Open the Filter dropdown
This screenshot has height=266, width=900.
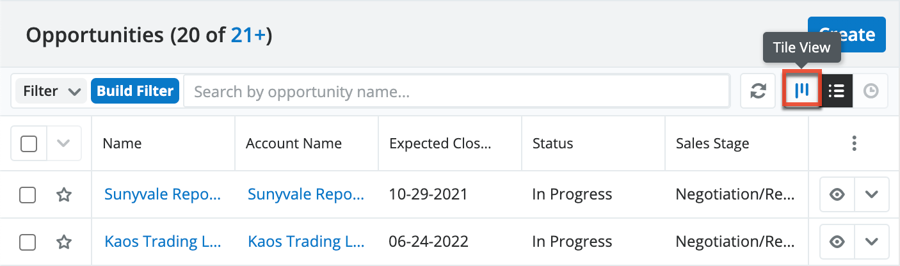(51, 91)
